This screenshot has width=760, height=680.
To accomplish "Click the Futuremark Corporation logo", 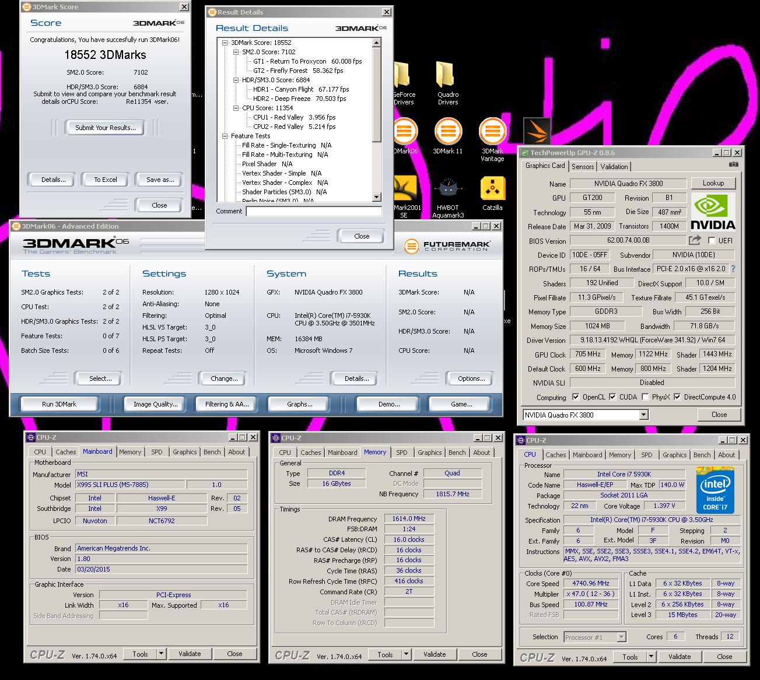I will pyautogui.click(x=447, y=246).
